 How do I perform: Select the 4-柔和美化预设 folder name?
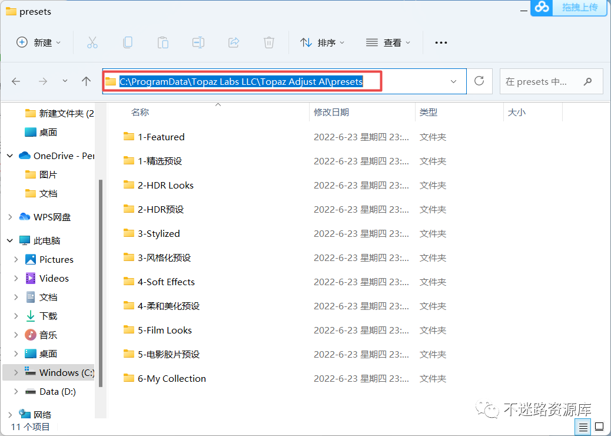pyautogui.click(x=168, y=306)
